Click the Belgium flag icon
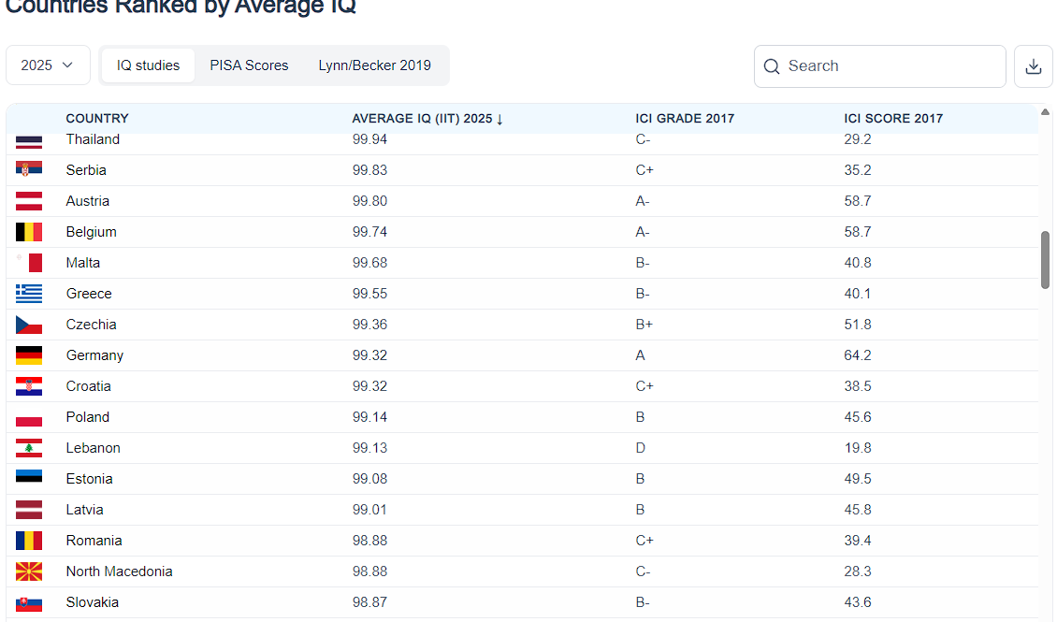Viewport: 1057px width, 622px height. [29, 232]
